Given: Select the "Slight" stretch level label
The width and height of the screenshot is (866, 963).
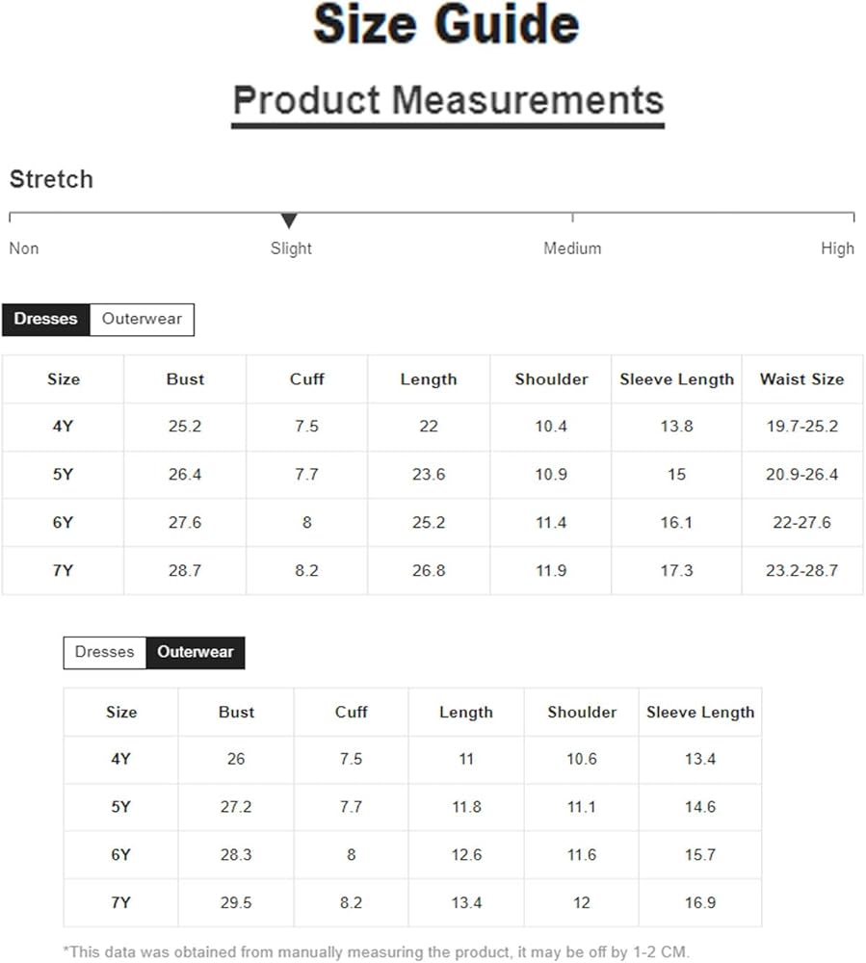Looking at the screenshot, I should [291, 248].
